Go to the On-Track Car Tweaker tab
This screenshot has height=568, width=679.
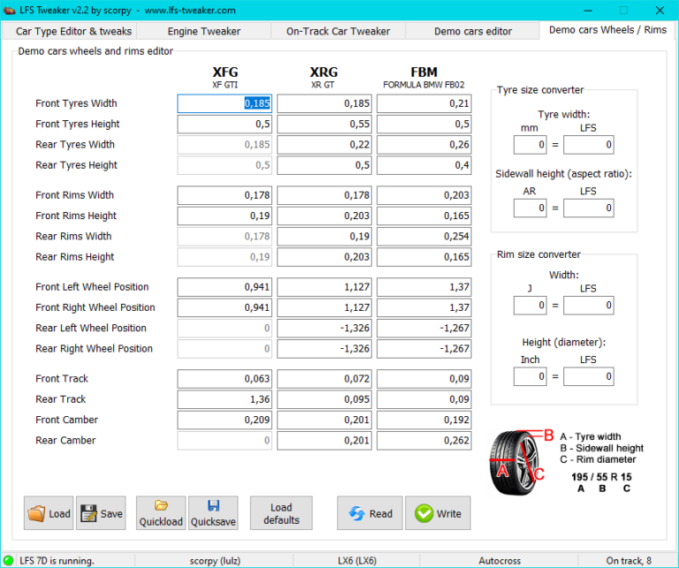[338, 31]
